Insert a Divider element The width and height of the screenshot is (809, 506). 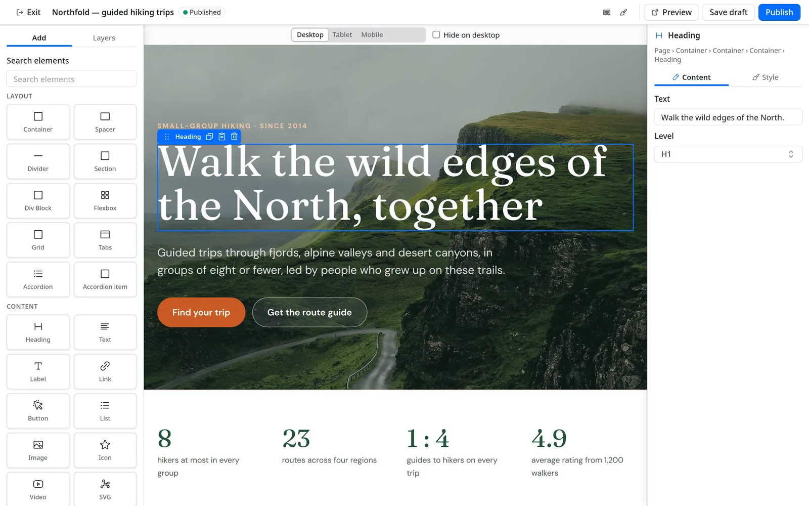(38, 161)
